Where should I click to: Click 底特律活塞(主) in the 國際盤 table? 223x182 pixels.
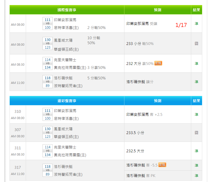(66, 27)
